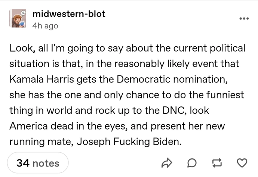Click the post body text paragraph
The width and height of the screenshot is (258, 177).
click(127, 95)
